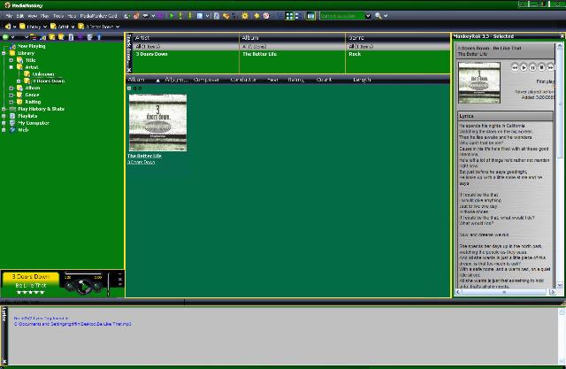Image resolution: width=566 pixels, height=369 pixels.
Task: Click the player's five-star rating
Action: 30,292
